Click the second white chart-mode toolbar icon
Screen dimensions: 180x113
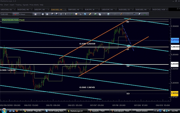47,14
